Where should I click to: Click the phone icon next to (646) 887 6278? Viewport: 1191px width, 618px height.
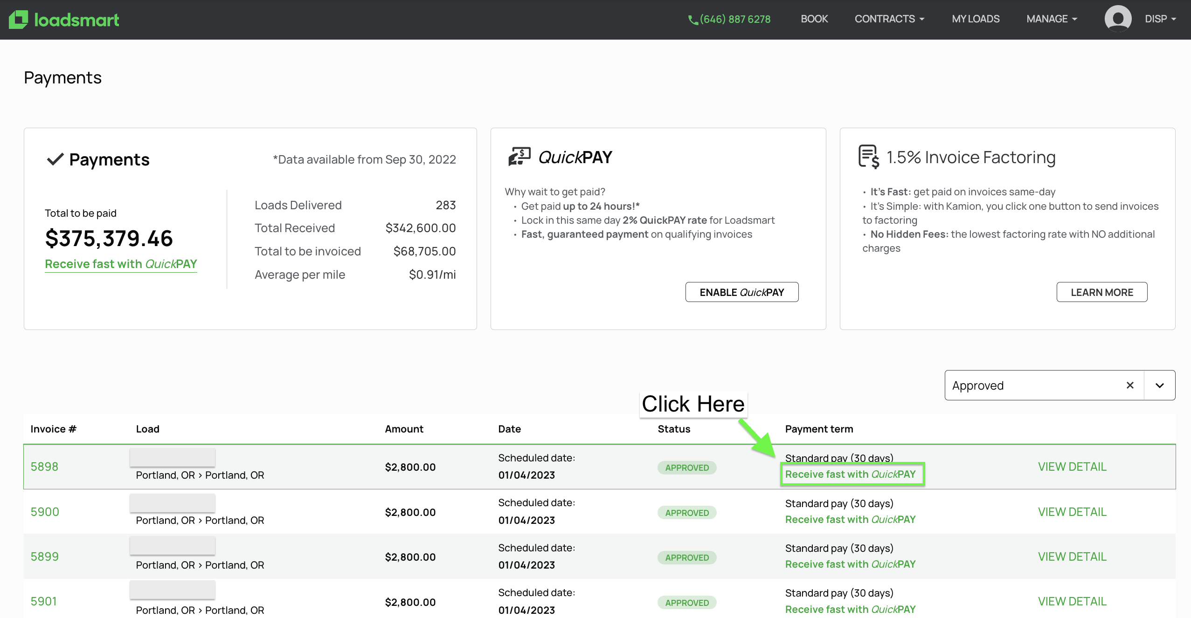[x=693, y=20]
